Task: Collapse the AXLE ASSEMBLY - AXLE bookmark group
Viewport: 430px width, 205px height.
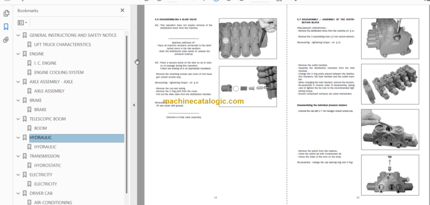Action: [x=18, y=82]
